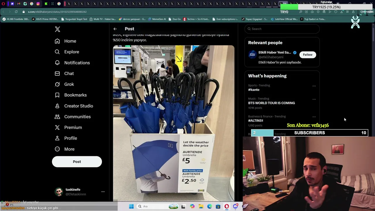Screen dimensions: 375x211
Task: Click the @etkilihaberyeni handle
Action: [271, 57]
